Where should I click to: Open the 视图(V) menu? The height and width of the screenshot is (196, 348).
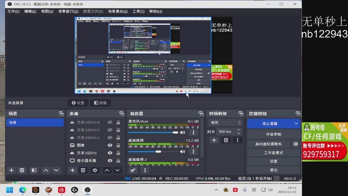tap(47, 11)
